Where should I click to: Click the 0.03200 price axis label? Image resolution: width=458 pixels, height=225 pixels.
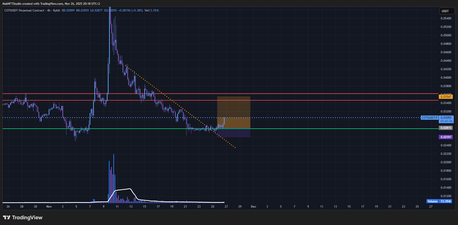[x=445, y=111]
